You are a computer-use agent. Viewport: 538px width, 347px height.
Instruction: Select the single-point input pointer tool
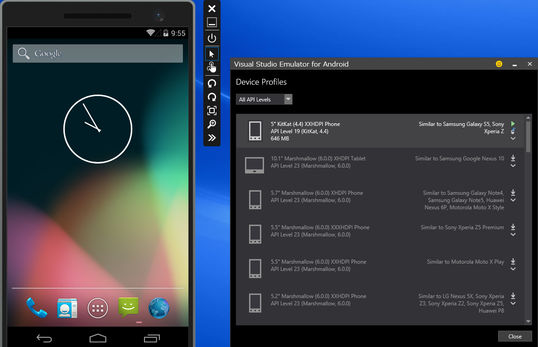pos(212,53)
